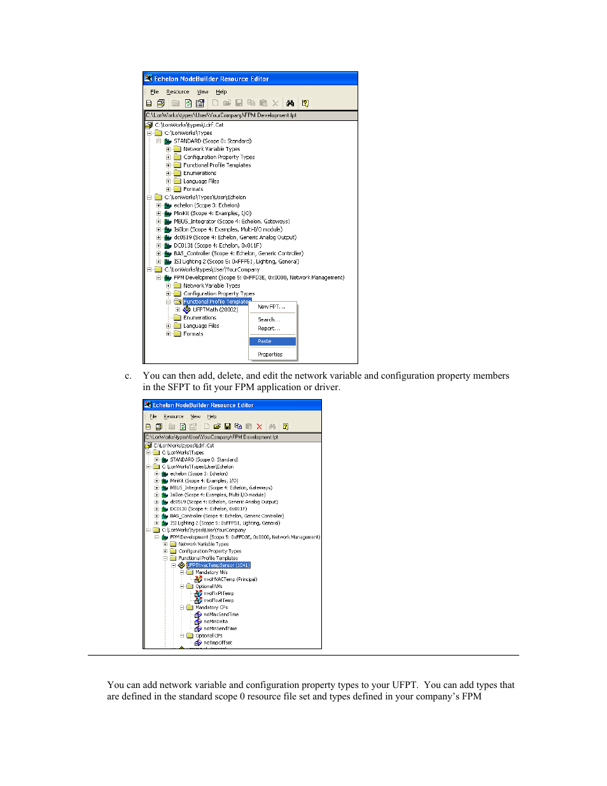Expand the Enumerations folder under STANDARD

(x=169, y=173)
